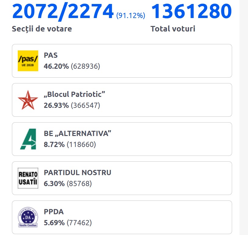Select the PAS party name
The image size is (248, 235).
click(x=51, y=56)
